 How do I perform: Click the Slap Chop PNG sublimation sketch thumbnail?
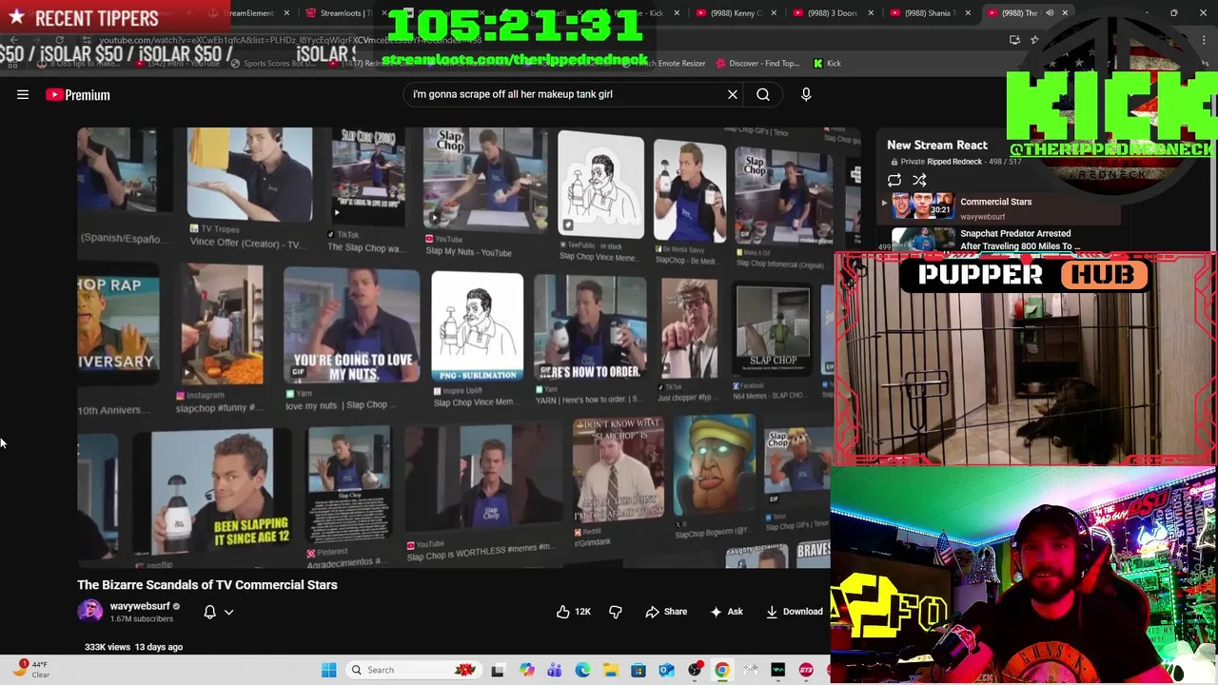pyautogui.click(x=477, y=328)
